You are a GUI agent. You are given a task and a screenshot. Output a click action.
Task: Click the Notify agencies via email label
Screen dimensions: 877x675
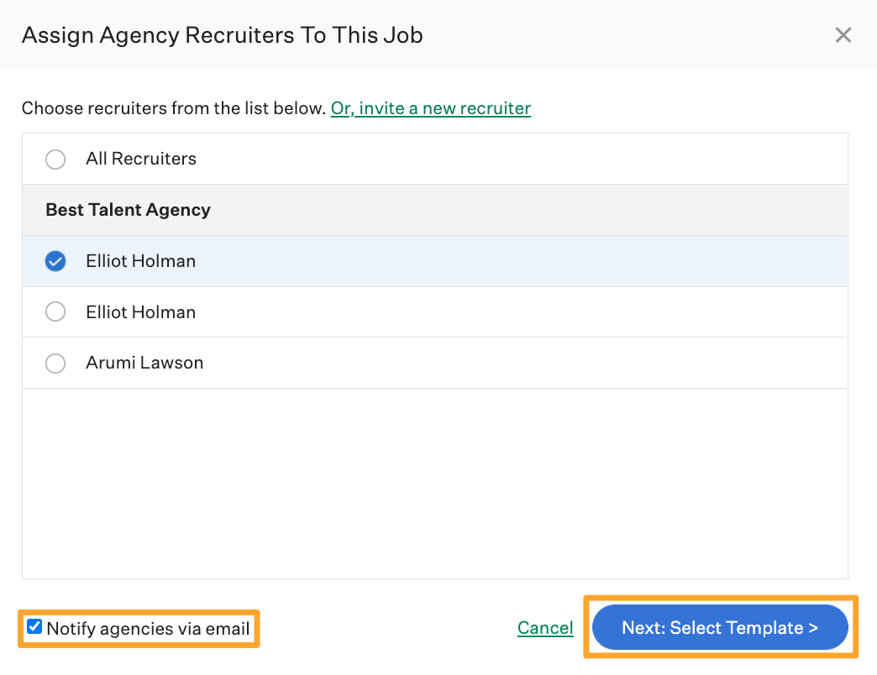pos(147,628)
